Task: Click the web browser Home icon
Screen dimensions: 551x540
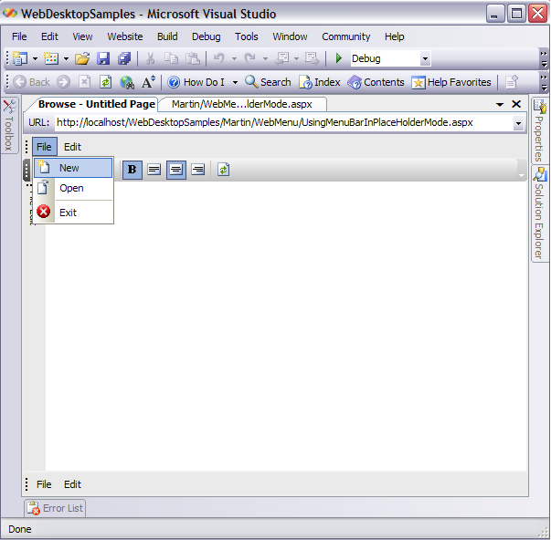Action: 127,82
